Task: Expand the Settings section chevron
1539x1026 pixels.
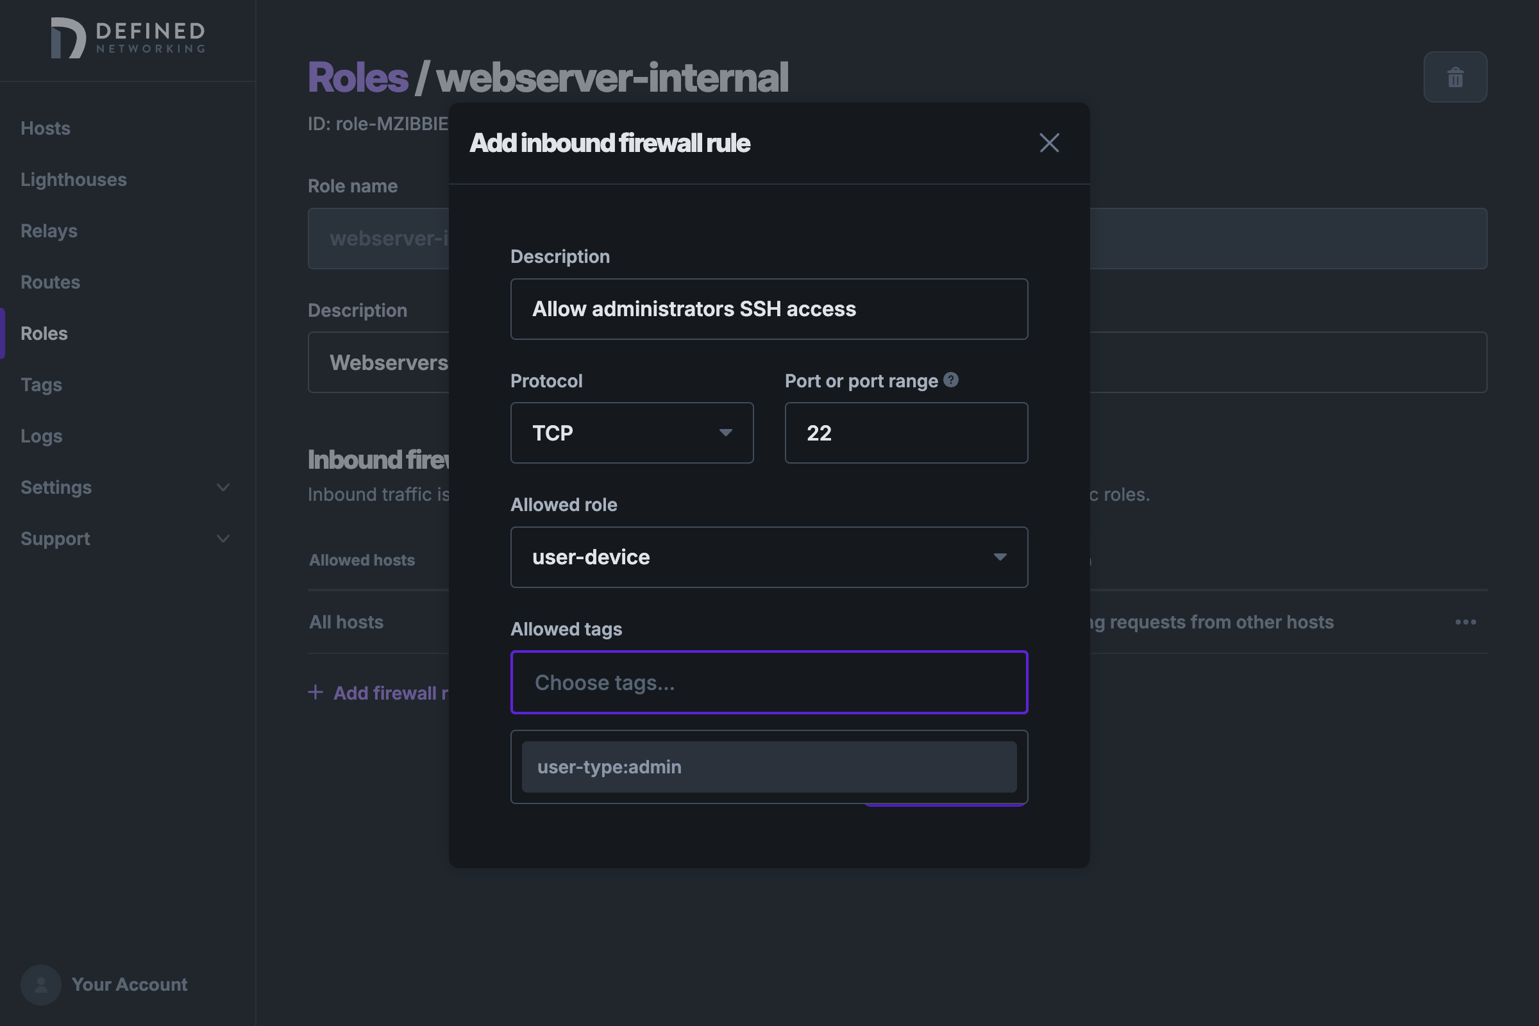Action: coord(223,487)
